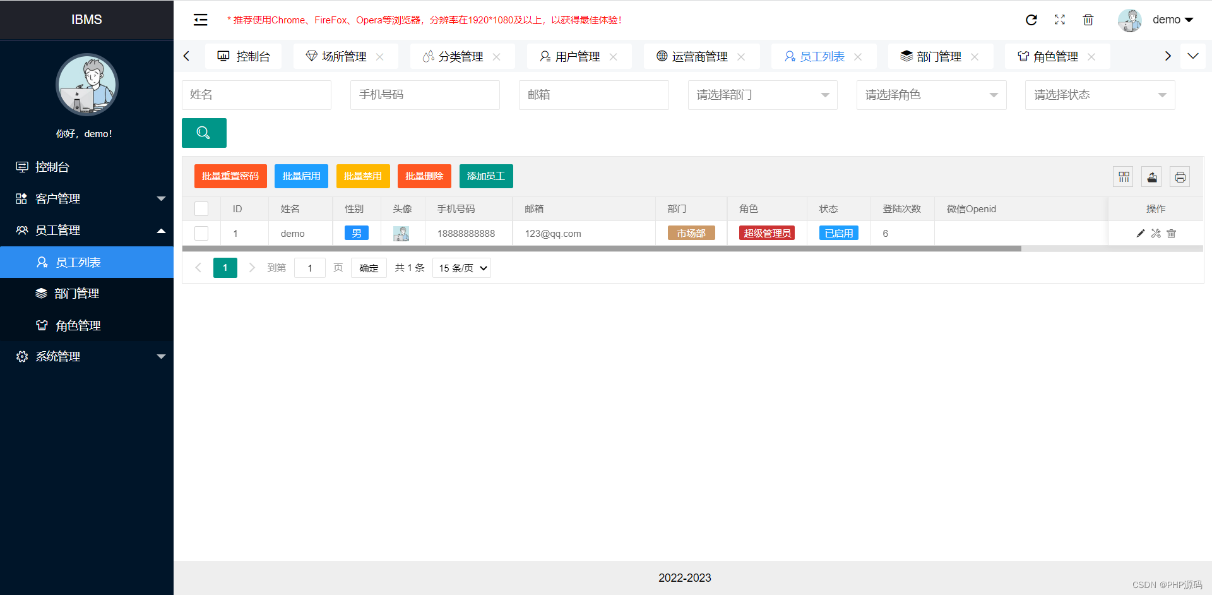
Task: Click the 姓名 search input field
Action: (256, 95)
